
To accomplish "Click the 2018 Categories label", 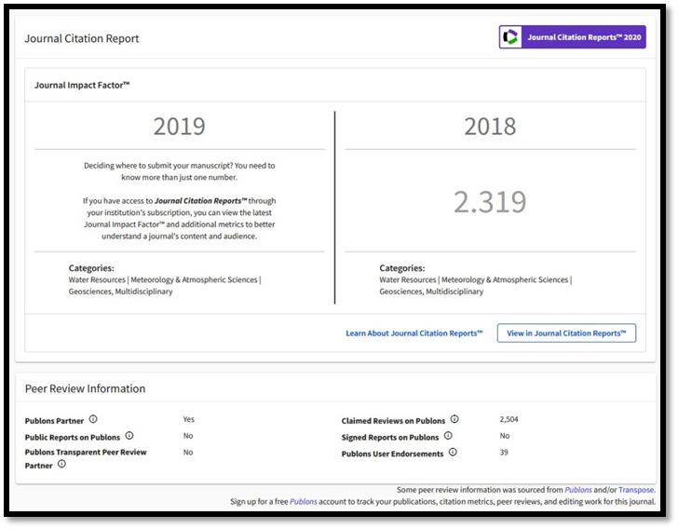I will [402, 268].
